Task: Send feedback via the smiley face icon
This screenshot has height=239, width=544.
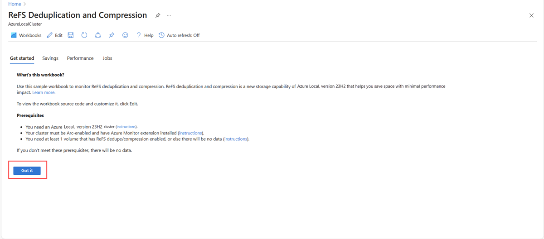Action: click(125, 35)
